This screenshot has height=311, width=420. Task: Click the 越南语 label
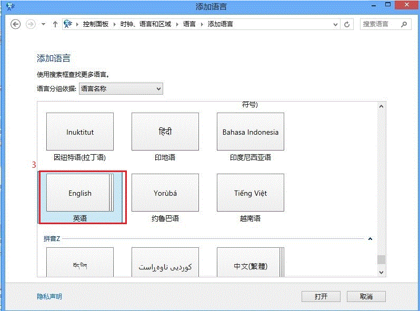coord(250,218)
